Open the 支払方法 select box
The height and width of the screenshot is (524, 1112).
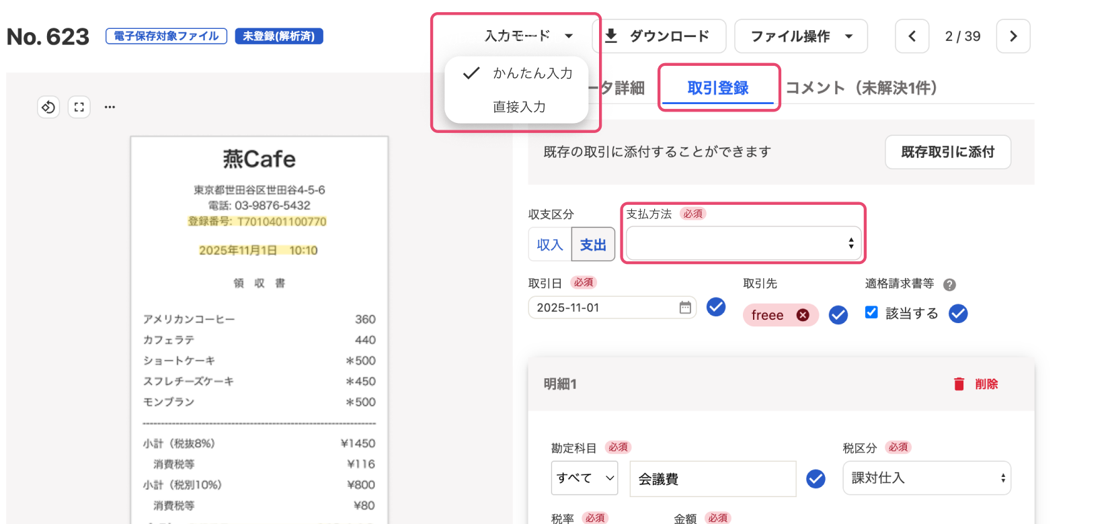tap(744, 243)
